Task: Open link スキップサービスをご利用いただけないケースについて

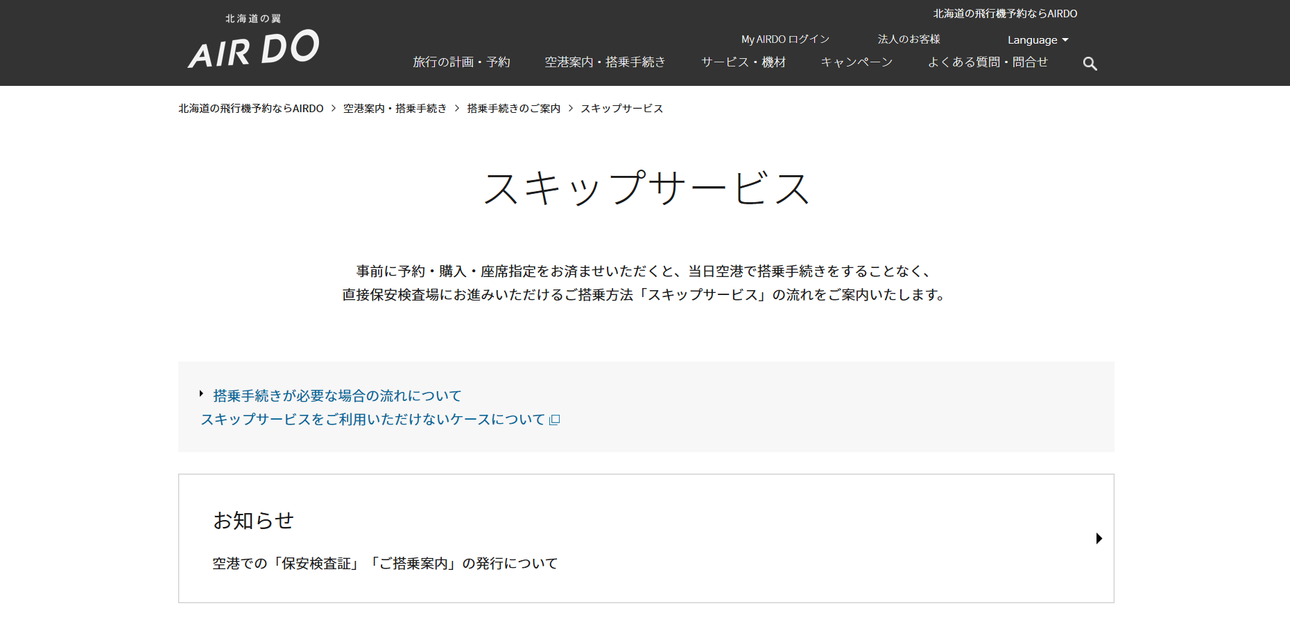Action: (373, 420)
